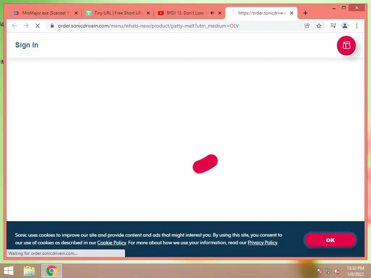Open the Privacy Policy link
Screen dimensions: 371x278
coord(262,243)
